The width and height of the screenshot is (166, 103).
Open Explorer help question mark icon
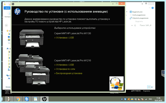point(152,8)
